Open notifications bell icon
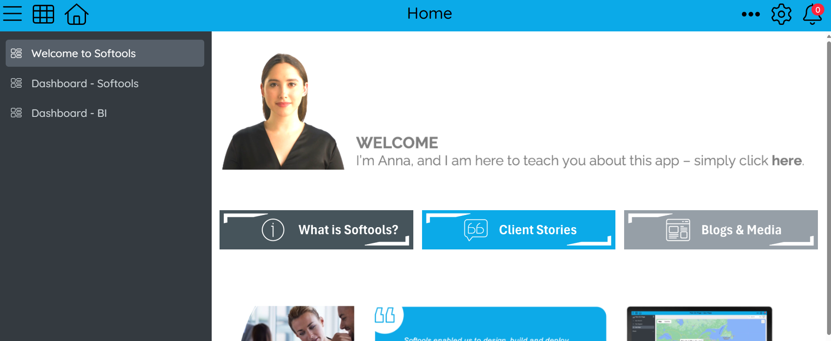 pyautogui.click(x=813, y=14)
